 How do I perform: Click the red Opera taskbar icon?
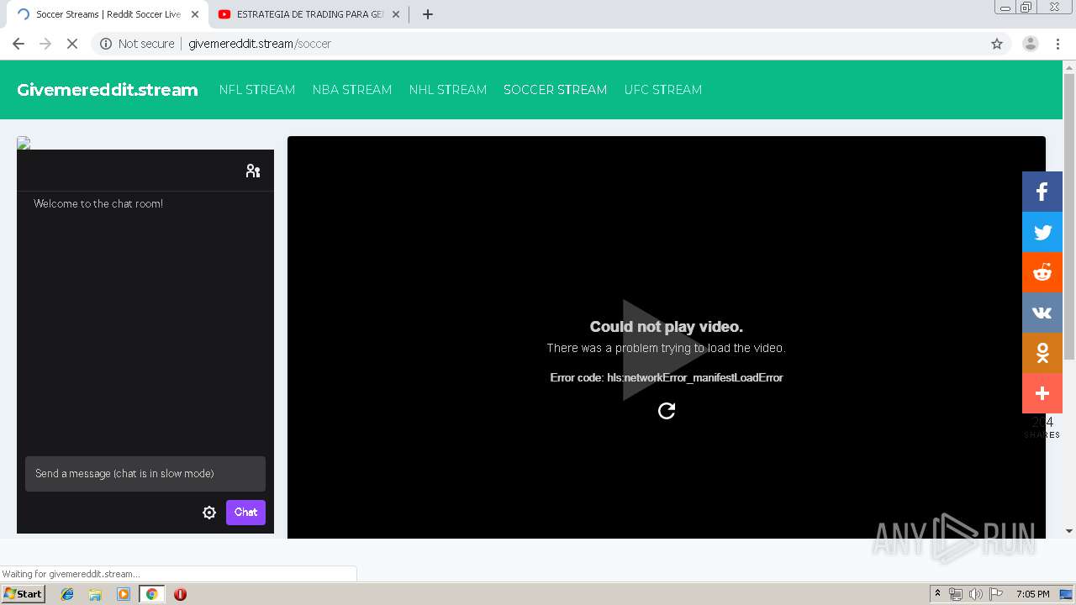point(180,594)
